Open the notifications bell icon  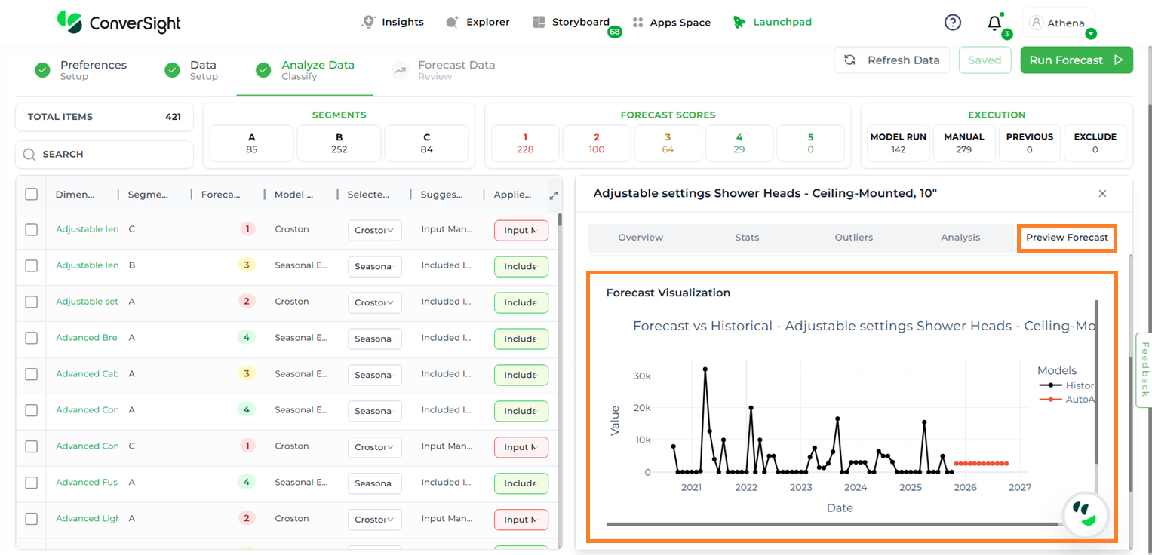(x=994, y=23)
